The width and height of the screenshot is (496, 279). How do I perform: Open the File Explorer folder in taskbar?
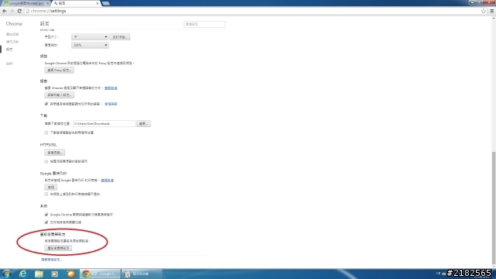[39, 274]
